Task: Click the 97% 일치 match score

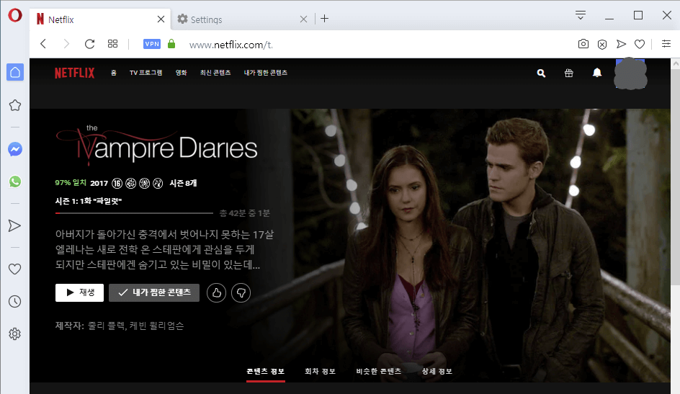Action: point(71,183)
